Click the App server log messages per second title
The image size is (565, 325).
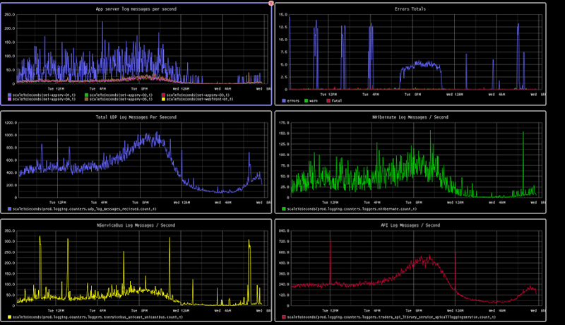point(136,9)
